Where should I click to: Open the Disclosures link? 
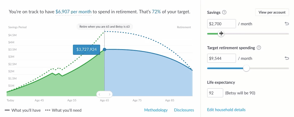[184, 110]
